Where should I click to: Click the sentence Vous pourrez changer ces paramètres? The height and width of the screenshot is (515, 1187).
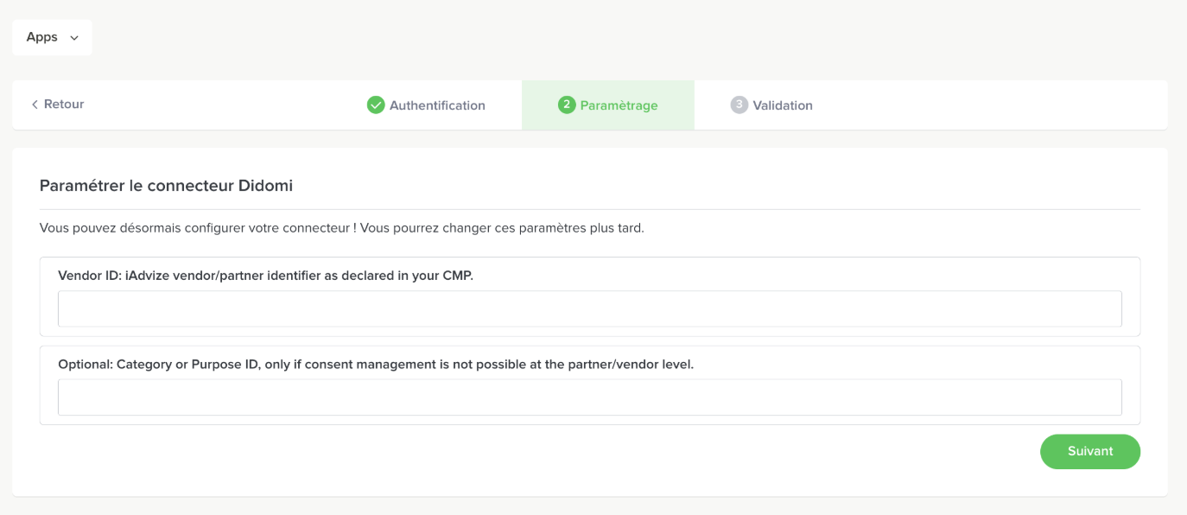502,229
